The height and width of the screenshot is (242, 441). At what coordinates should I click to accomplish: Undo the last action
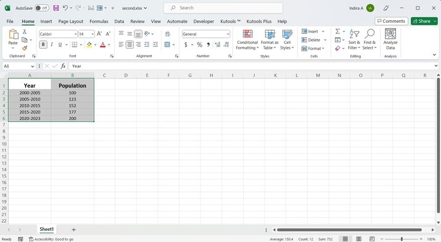tap(65, 8)
